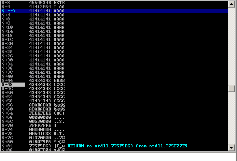The width and height of the screenshot is (237, 161).
Task: Click the $+20 stack offset
Action: tap(8, 44)
